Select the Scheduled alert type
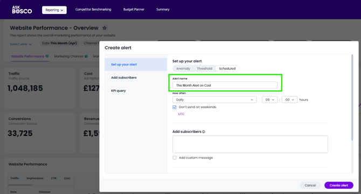 (227, 68)
